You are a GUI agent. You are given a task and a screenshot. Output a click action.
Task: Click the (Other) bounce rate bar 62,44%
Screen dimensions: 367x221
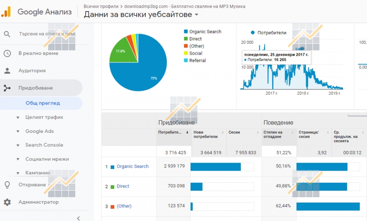point(328,206)
